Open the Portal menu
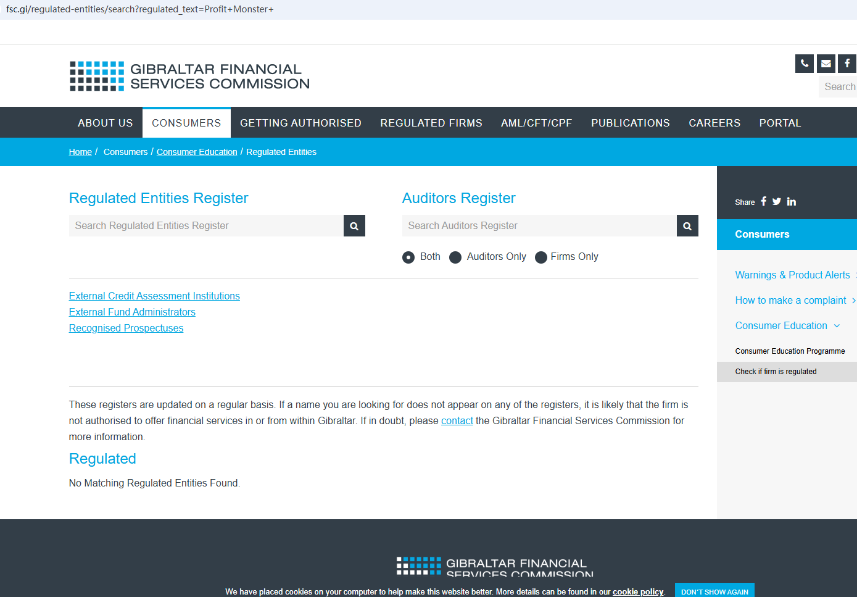 (780, 123)
